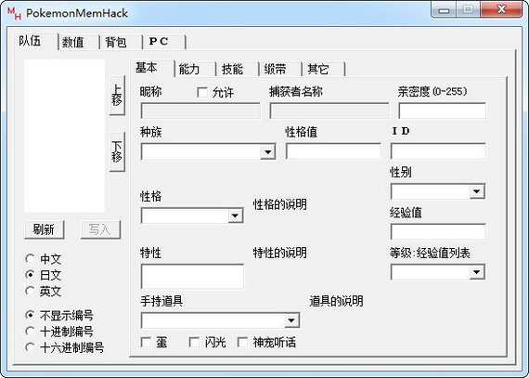
Task: Click the 昵称 nickname input field
Action: click(x=200, y=111)
